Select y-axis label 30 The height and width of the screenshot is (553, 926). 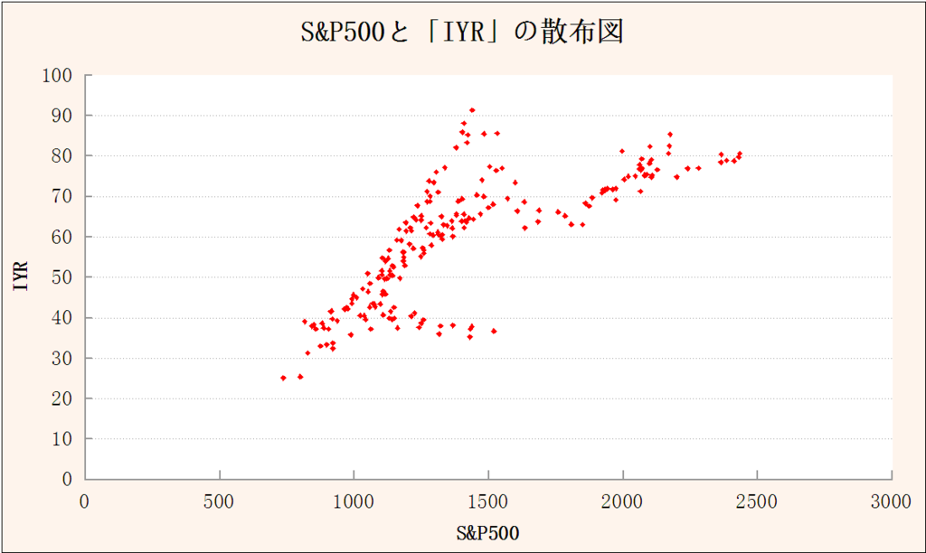(62, 358)
